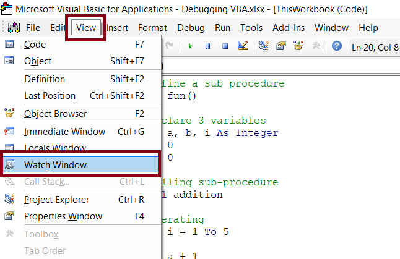Click the Code window icon in menu
The width and height of the screenshot is (400, 259).
(x=9, y=45)
